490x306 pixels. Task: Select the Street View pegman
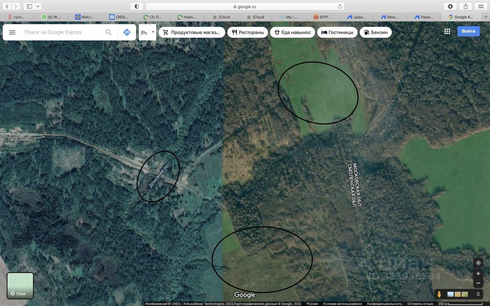coord(439,294)
